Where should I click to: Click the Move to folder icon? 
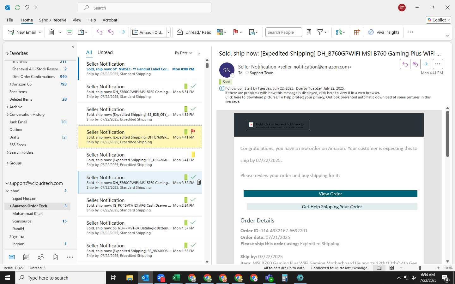(x=81, y=32)
